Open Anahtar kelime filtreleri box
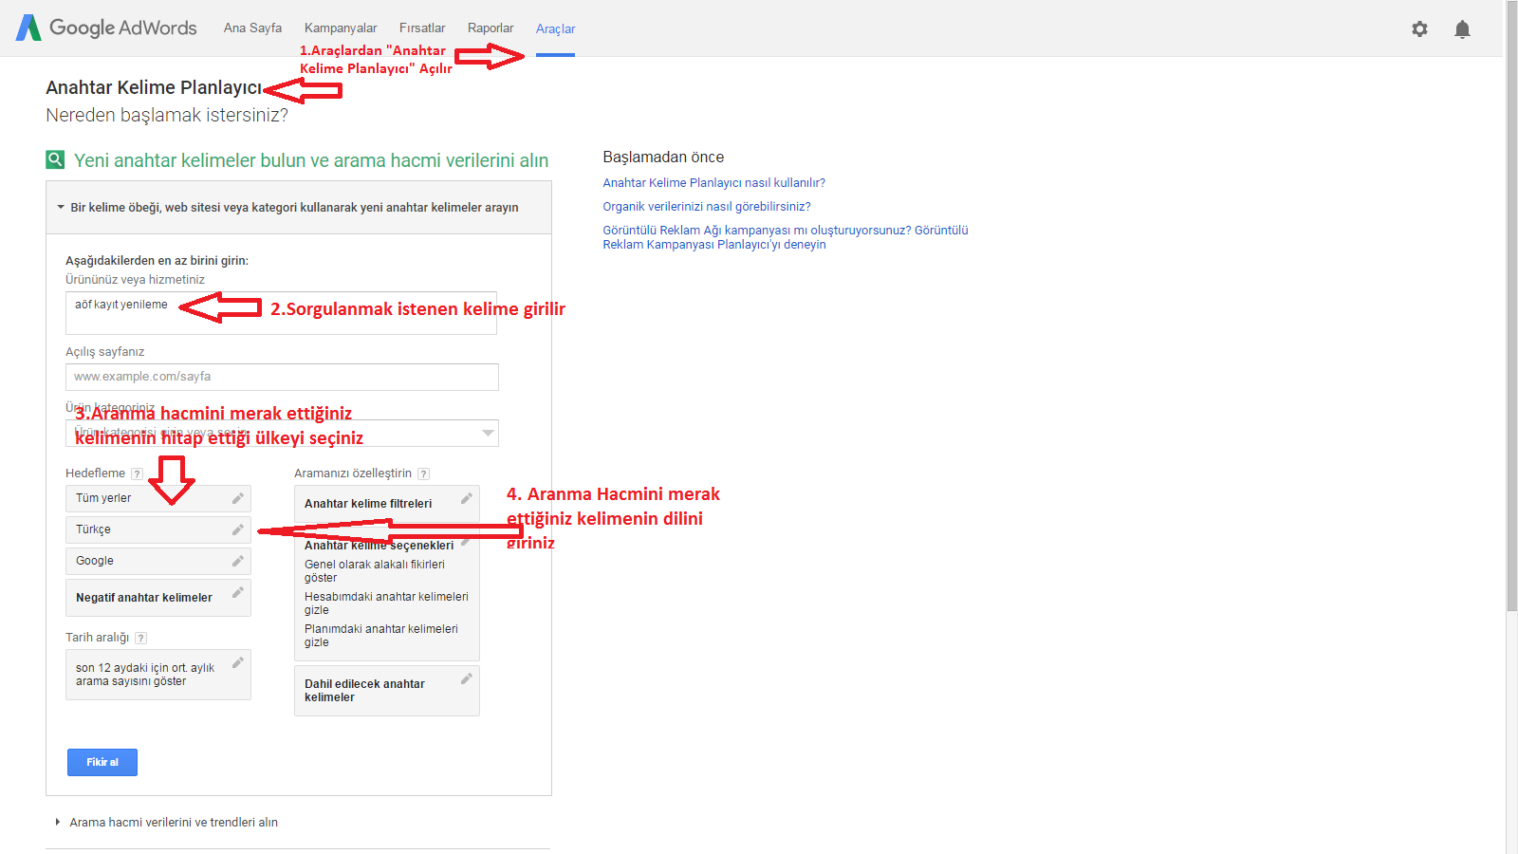Image resolution: width=1518 pixels, height=854 pixels. [x=387, y=504]
